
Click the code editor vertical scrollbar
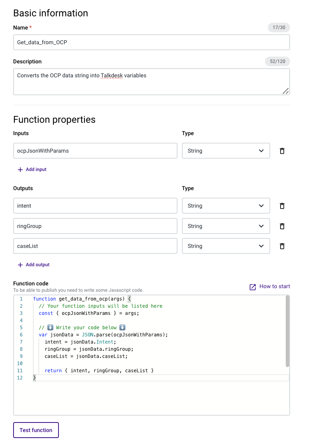pos(287,331)
